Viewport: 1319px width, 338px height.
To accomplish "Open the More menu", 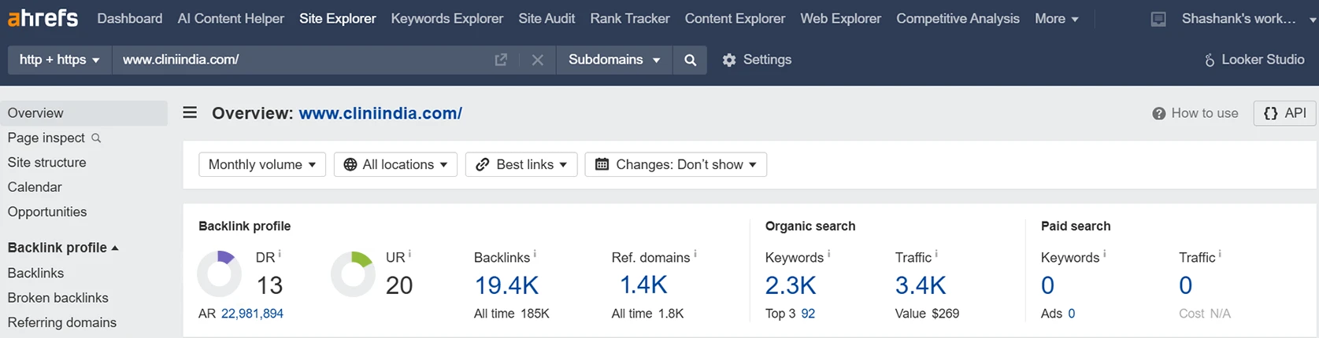I will [1057, 18].
